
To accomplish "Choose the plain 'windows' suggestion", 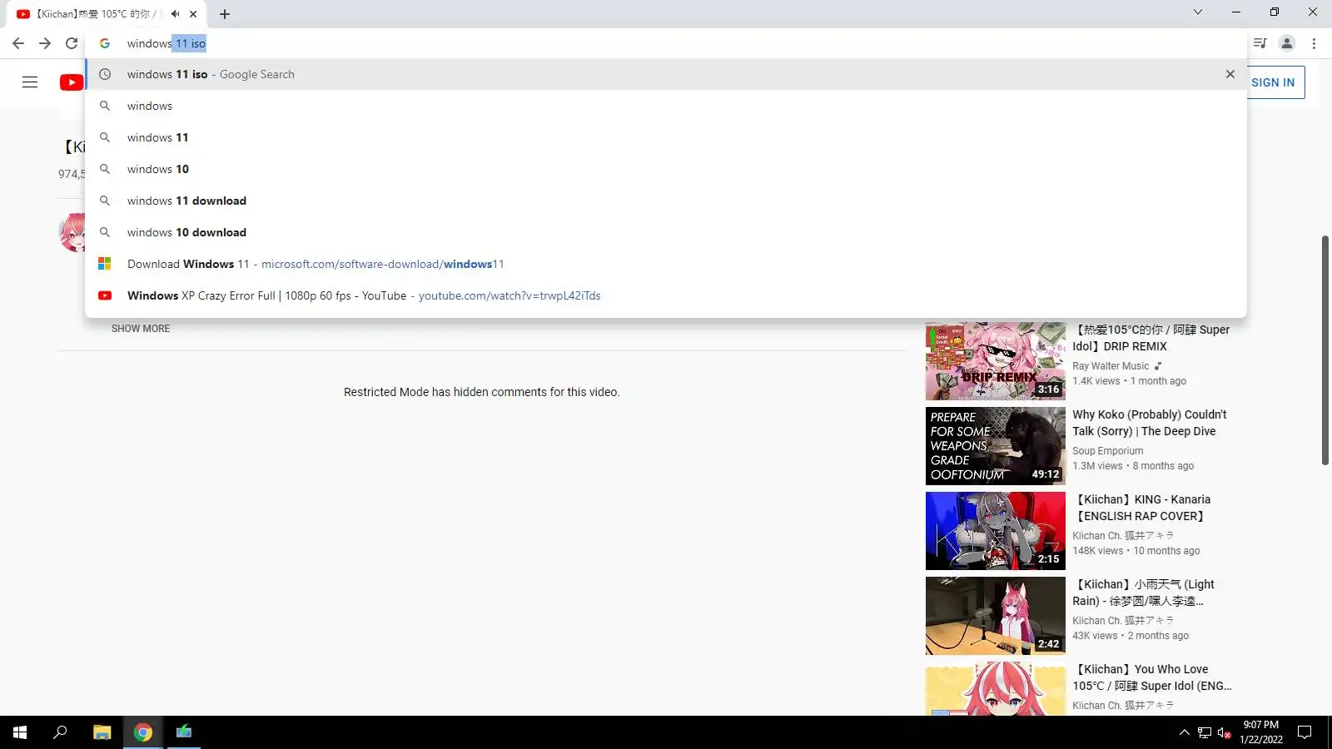I will (666, 106).
